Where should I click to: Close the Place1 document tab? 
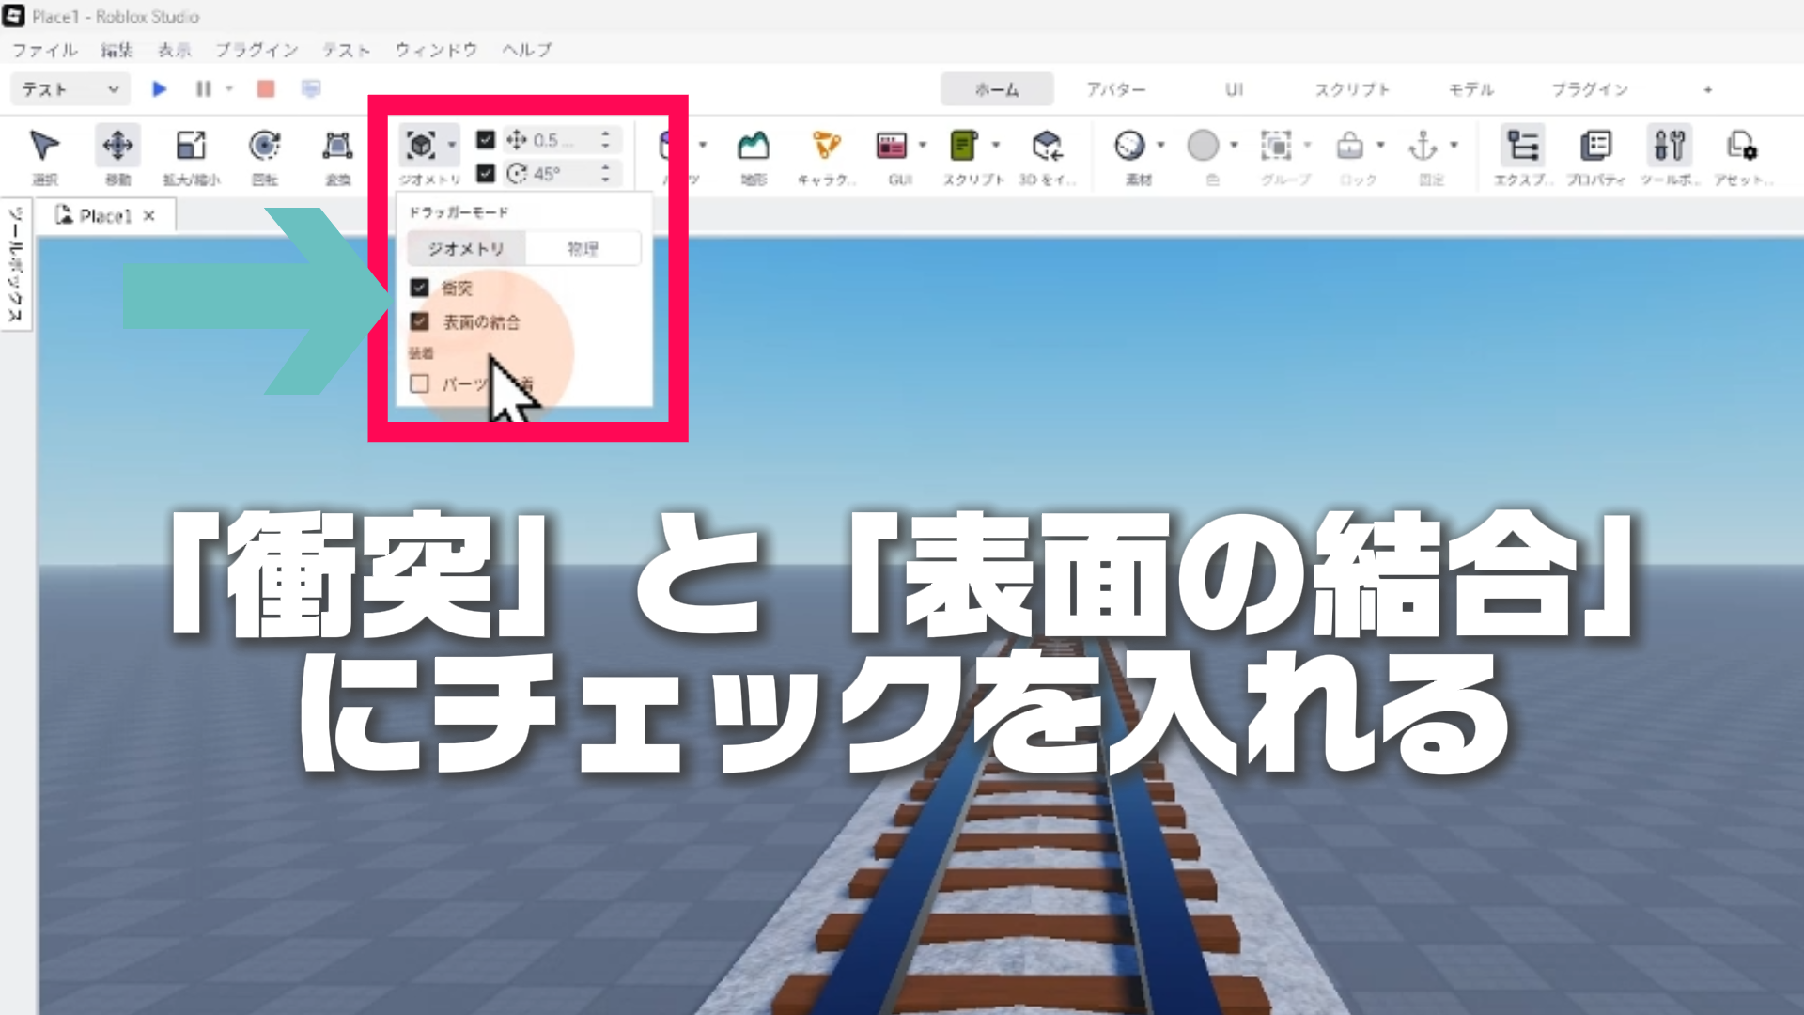pyautogui.click(x=148, y=216)
